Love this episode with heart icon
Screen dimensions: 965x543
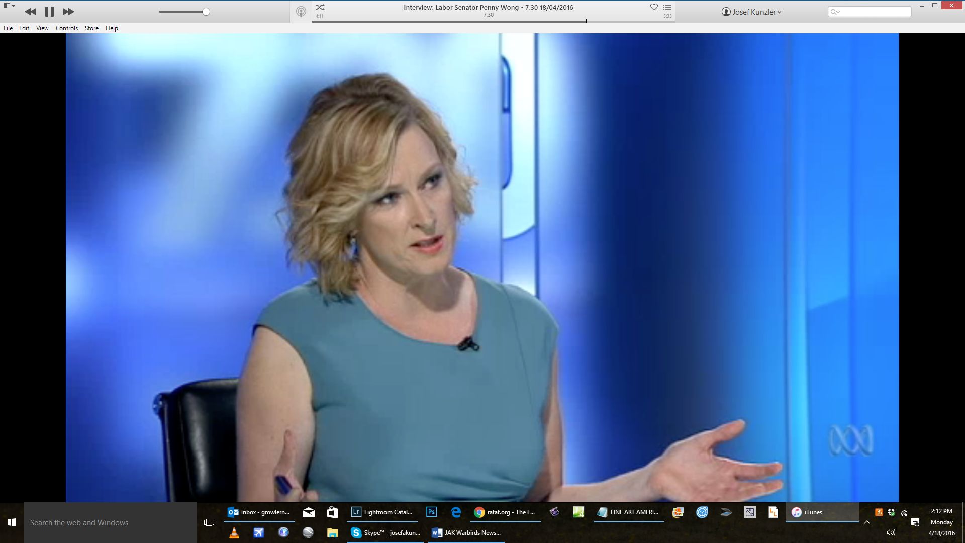tap(654, 7)
